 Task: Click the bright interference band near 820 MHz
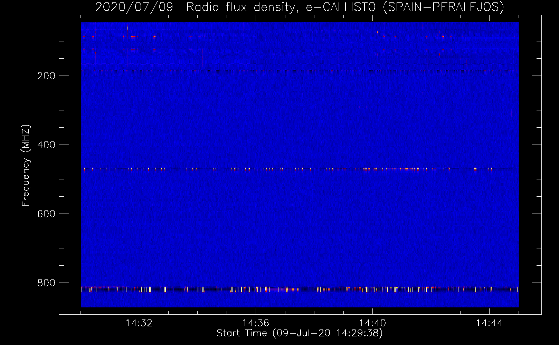300,289
